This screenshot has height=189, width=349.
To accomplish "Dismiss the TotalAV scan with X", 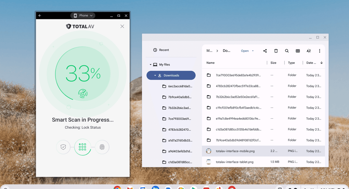I will [x=122, y=26].
